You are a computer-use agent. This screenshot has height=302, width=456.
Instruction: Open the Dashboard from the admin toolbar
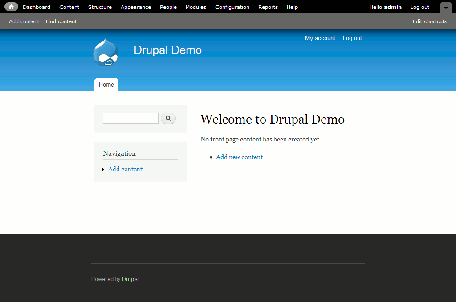click(x=36, y=7)
